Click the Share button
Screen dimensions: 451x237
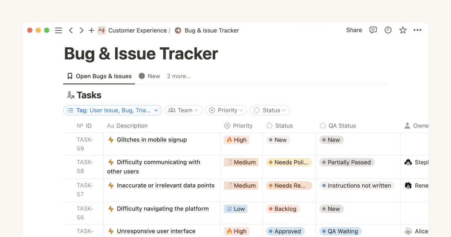click(354, 30)
